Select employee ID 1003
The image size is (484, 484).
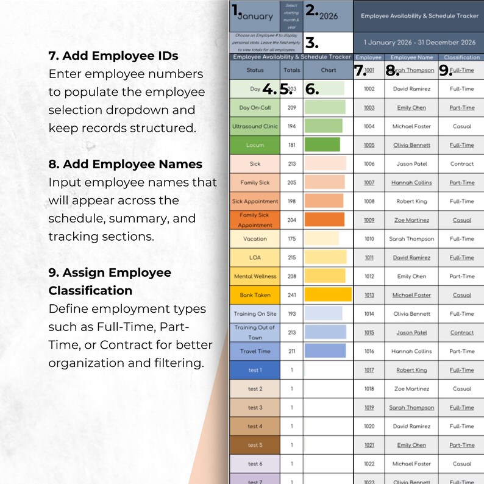[x=369, y=108]
